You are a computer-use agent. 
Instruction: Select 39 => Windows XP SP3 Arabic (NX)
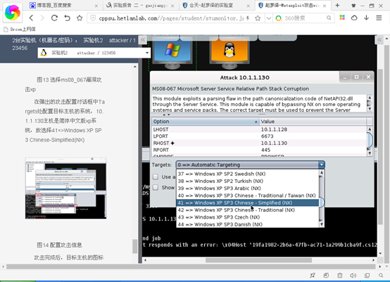tap(248, 188)
